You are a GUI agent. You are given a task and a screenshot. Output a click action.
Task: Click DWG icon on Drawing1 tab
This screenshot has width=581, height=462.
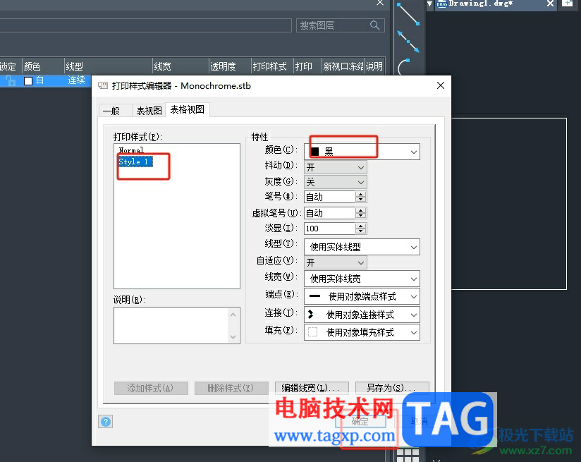coord(441,4)
